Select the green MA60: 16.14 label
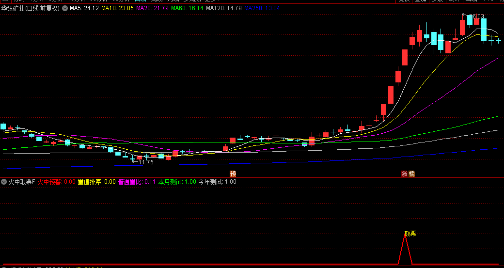Image resolution: width=504 pixels, height=268 pixels. (187, 8)
